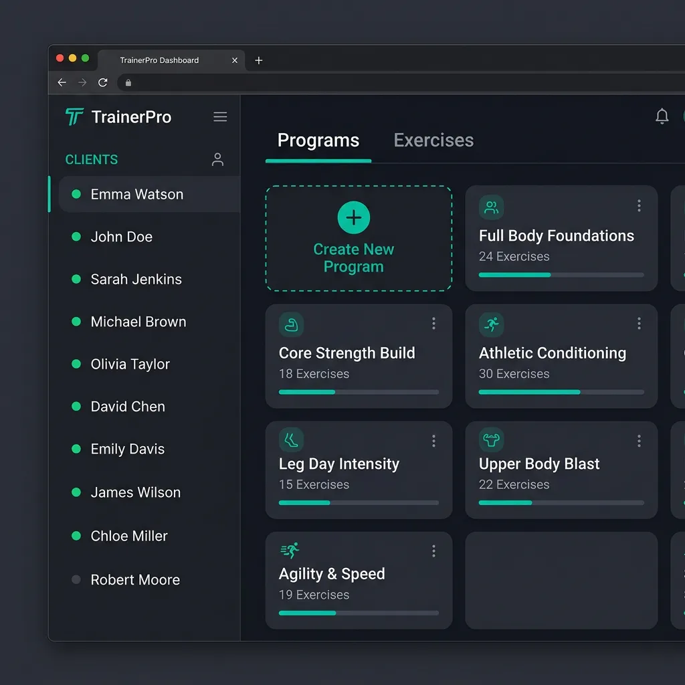This screenshot has height=685, width=685.
Task: Open Full Body Foundations options menu
Action: coord(639,206)
